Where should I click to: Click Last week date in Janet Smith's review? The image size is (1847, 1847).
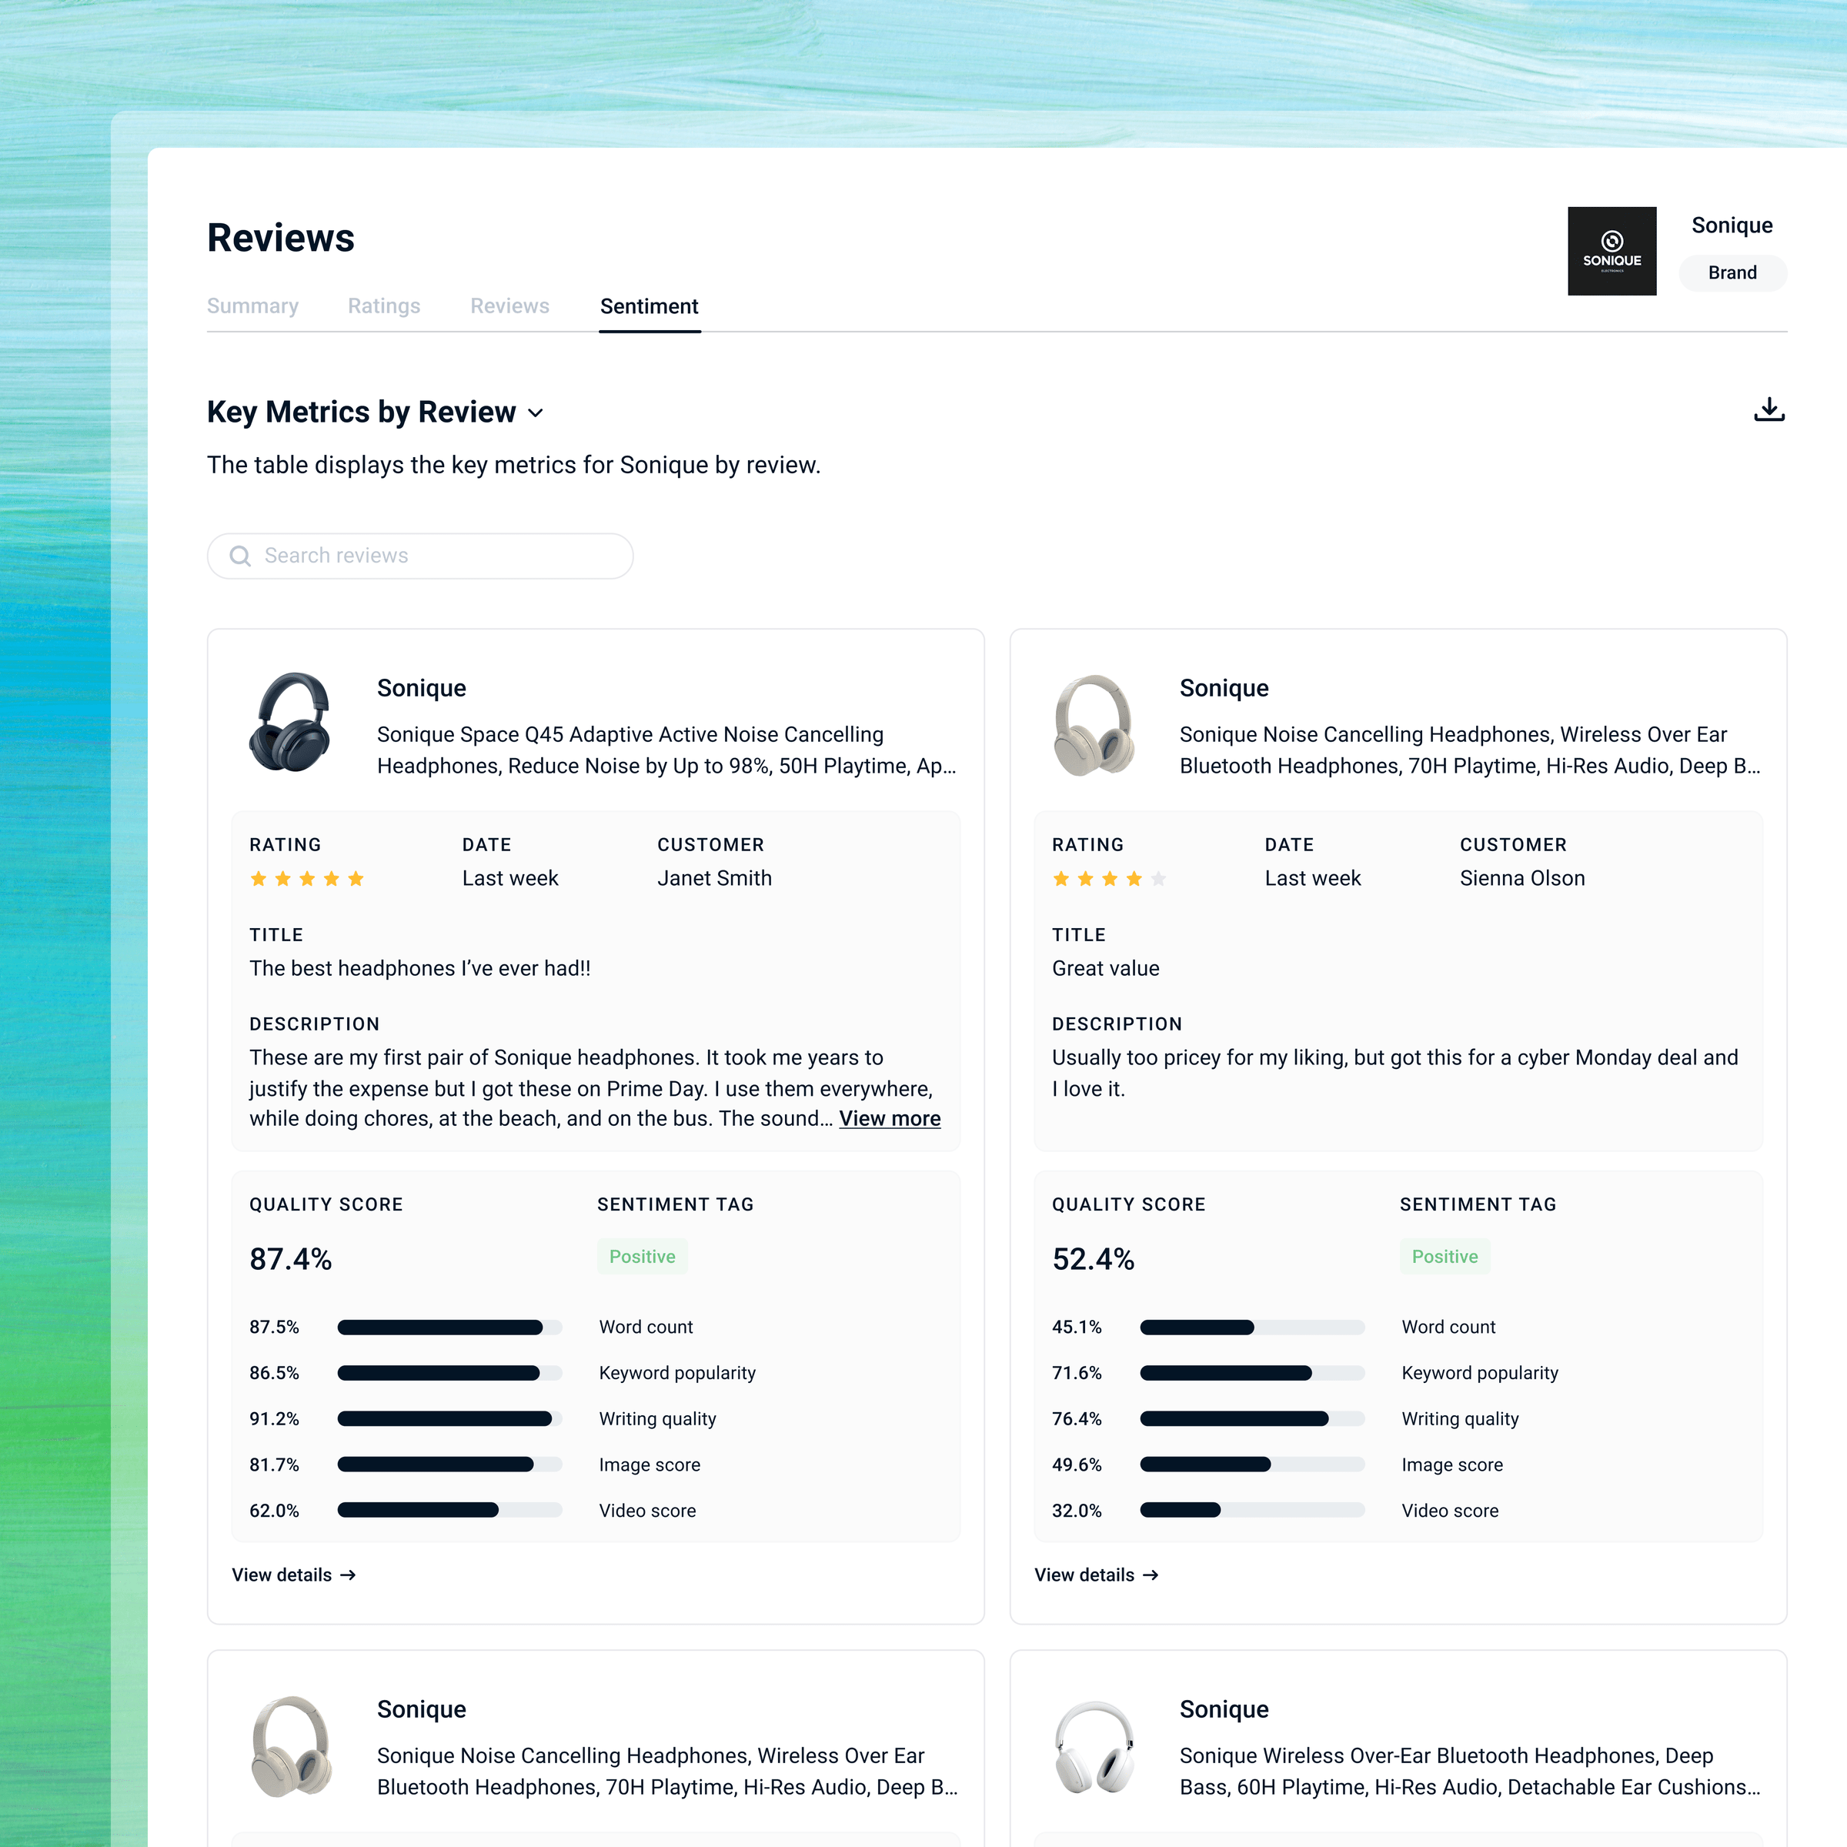(509, 879)
